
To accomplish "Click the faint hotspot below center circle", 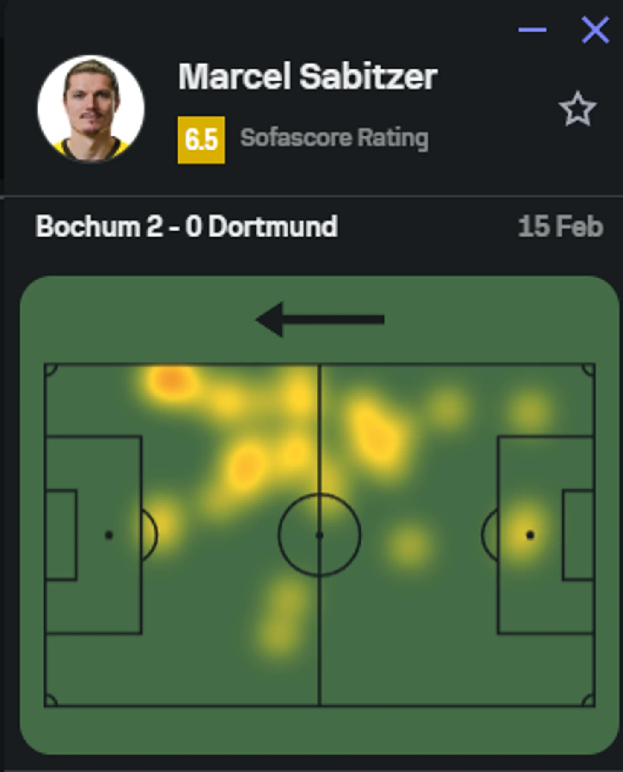I will [x=282, y=618].
